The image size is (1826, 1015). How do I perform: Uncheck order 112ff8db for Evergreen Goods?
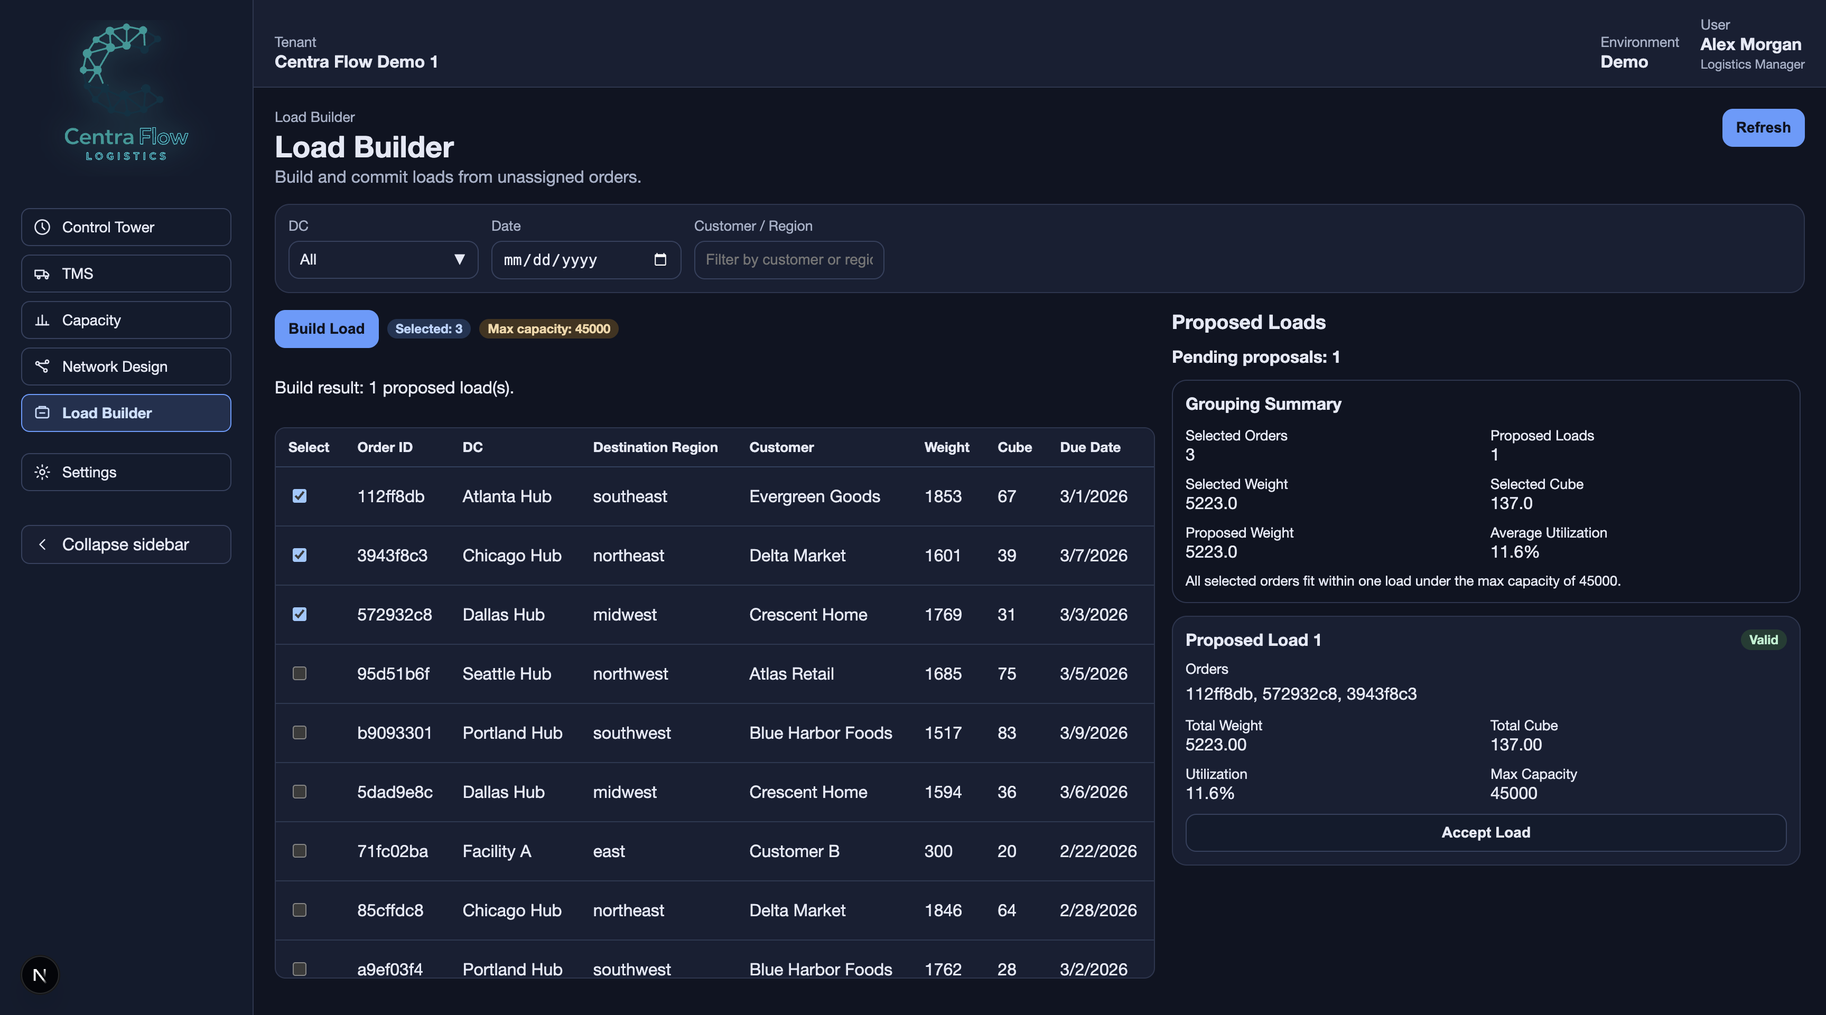(x=299, y=496)
